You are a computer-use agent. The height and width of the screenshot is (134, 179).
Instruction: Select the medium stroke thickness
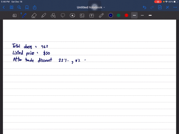134,15
